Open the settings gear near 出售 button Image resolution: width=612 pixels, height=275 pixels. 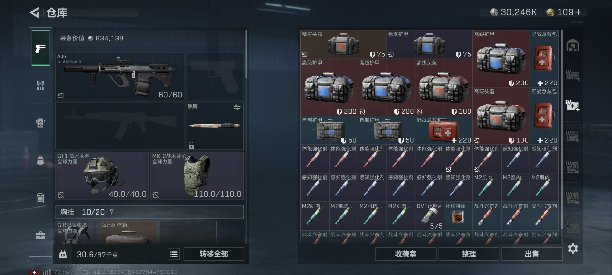[x=573, y=249]
